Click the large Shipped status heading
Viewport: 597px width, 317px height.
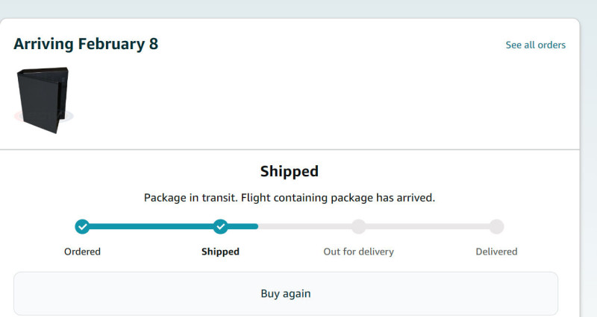point(290,171)
